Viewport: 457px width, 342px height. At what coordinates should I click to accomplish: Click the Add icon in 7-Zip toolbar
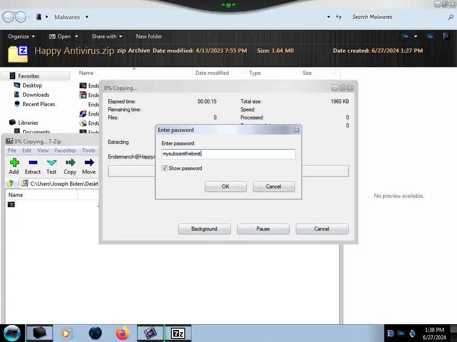coord(14,163)
